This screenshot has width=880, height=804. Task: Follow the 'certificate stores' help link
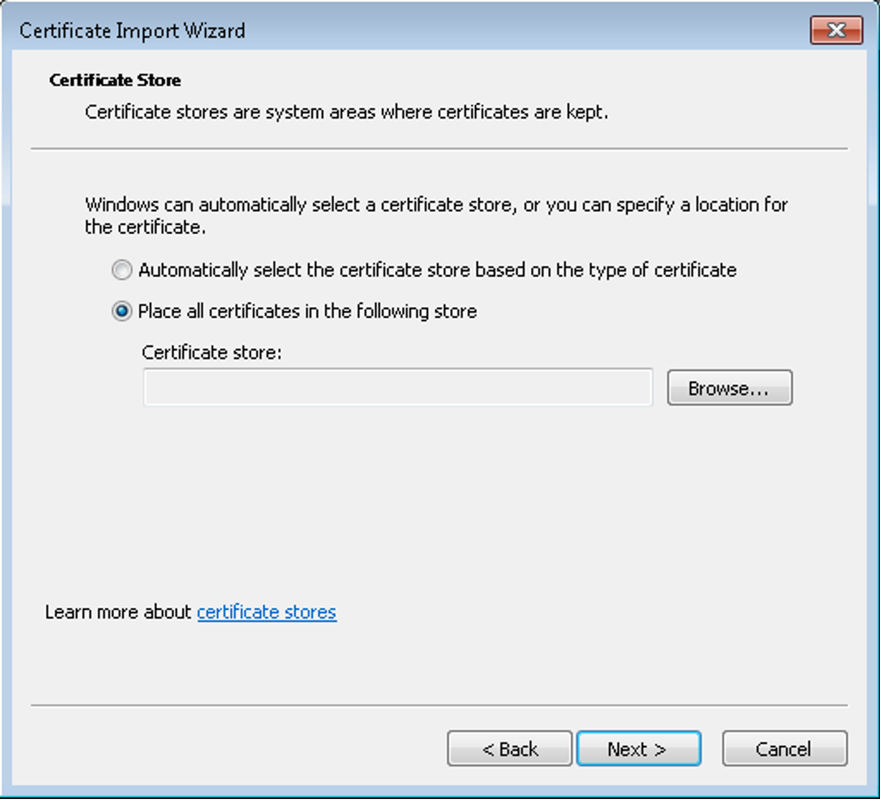[267, 612]
